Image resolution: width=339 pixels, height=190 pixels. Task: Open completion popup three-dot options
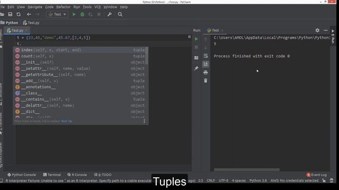pos(145,121)
